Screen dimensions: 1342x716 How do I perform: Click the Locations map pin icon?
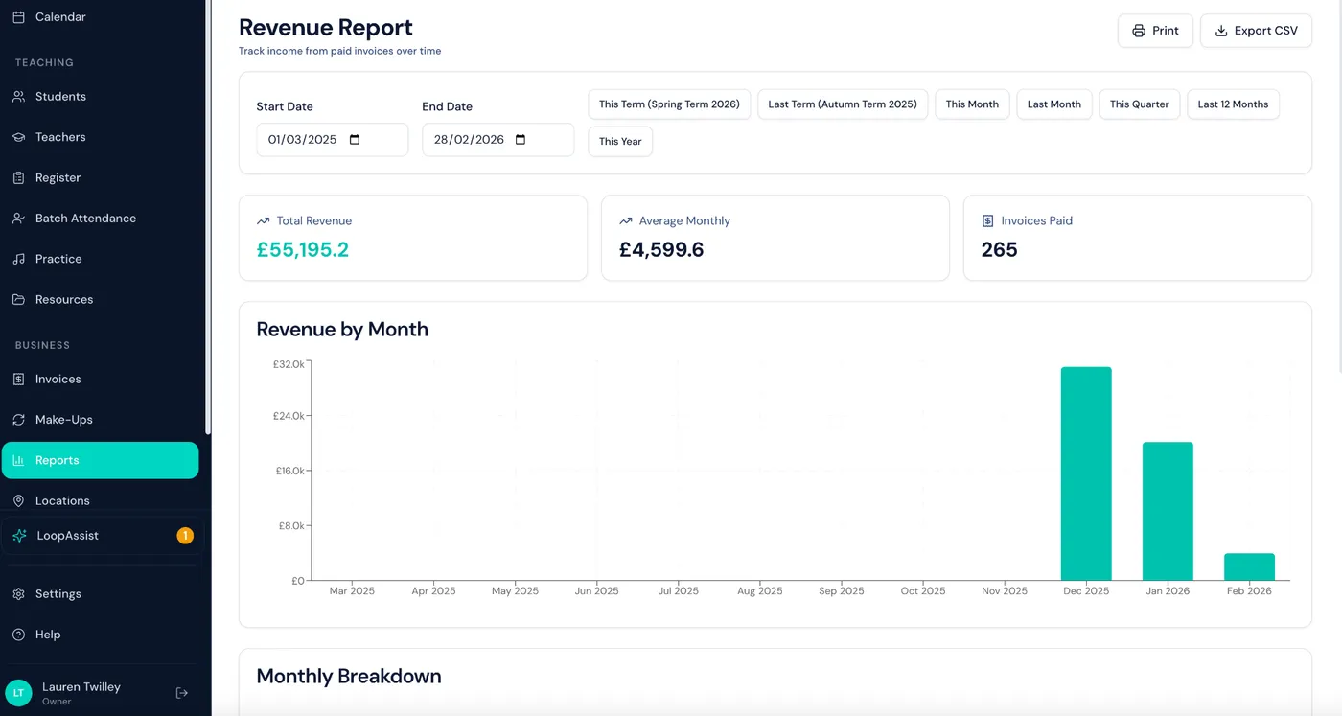pos(19,500)
